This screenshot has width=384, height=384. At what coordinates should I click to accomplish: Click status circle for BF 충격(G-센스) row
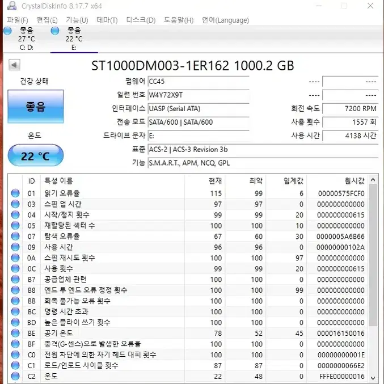(15, 344)
